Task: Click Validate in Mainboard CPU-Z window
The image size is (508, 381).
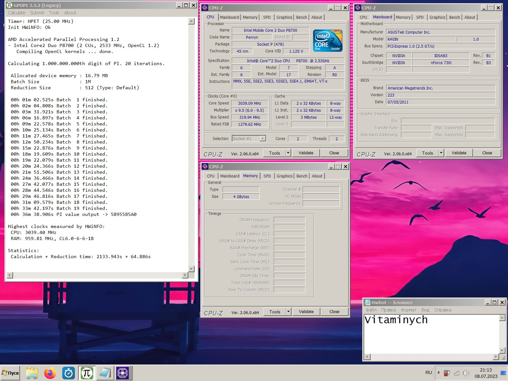Action: pyautogui.click(x=459, y=153)
